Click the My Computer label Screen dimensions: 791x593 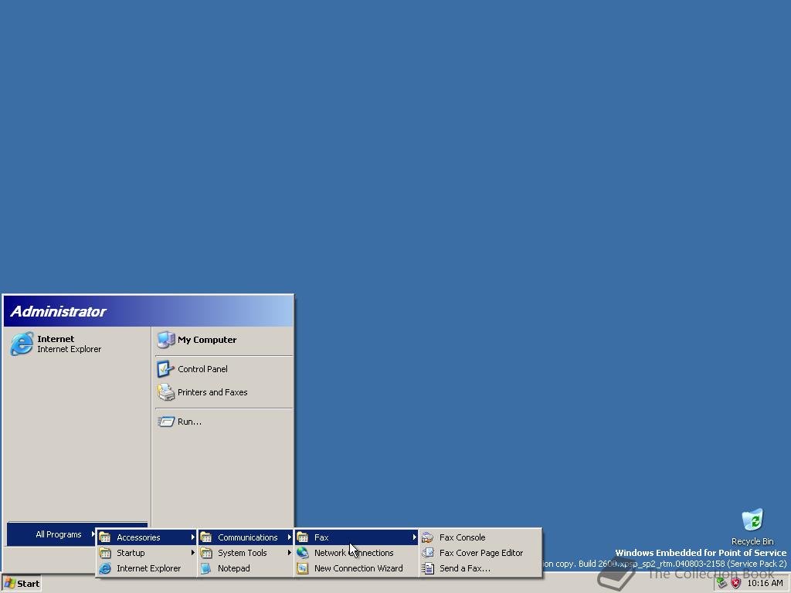click(207, 340)
